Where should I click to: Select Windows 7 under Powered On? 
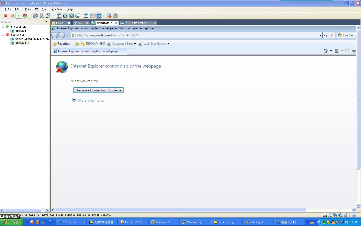click(20, 31)
